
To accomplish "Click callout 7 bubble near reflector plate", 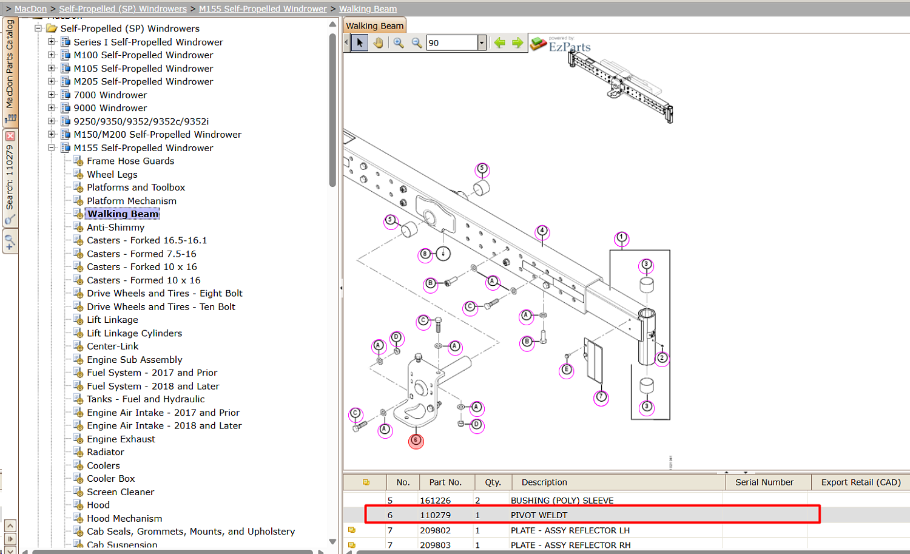I will point(601,397).
